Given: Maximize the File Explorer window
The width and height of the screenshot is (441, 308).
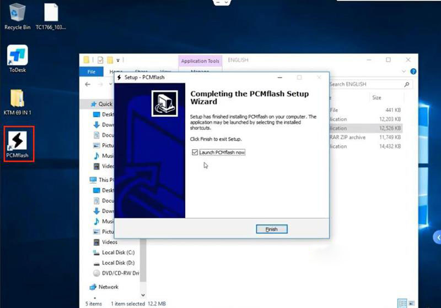Looking at the screenshot, I should tap(389, 60).
